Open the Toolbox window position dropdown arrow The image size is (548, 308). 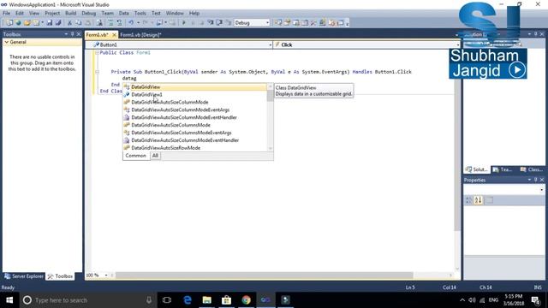coord(66,34)
